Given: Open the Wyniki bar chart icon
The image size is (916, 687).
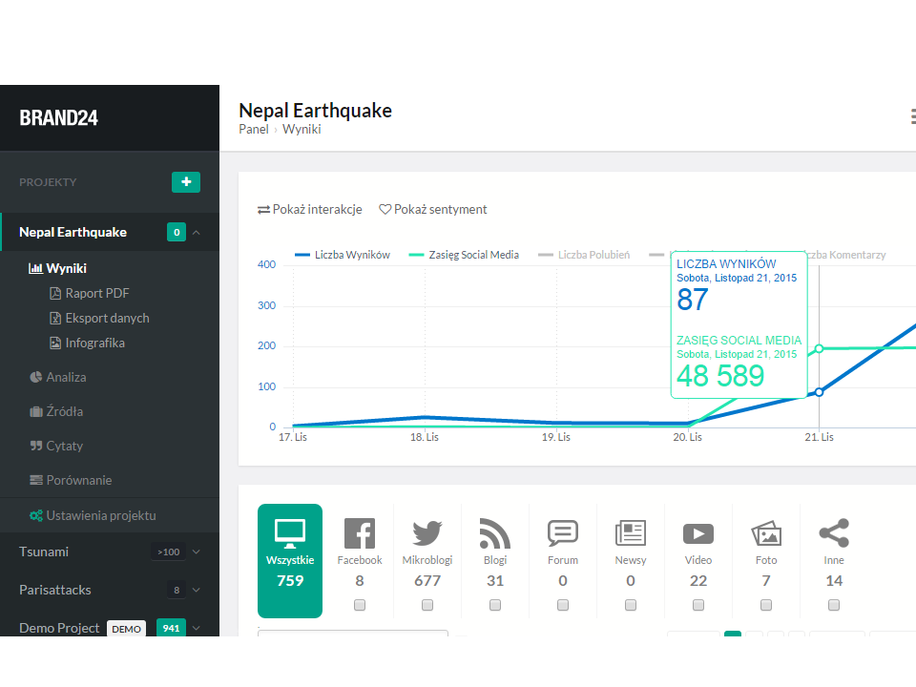Looking at the screenshot, I should [x=35, y=268].
